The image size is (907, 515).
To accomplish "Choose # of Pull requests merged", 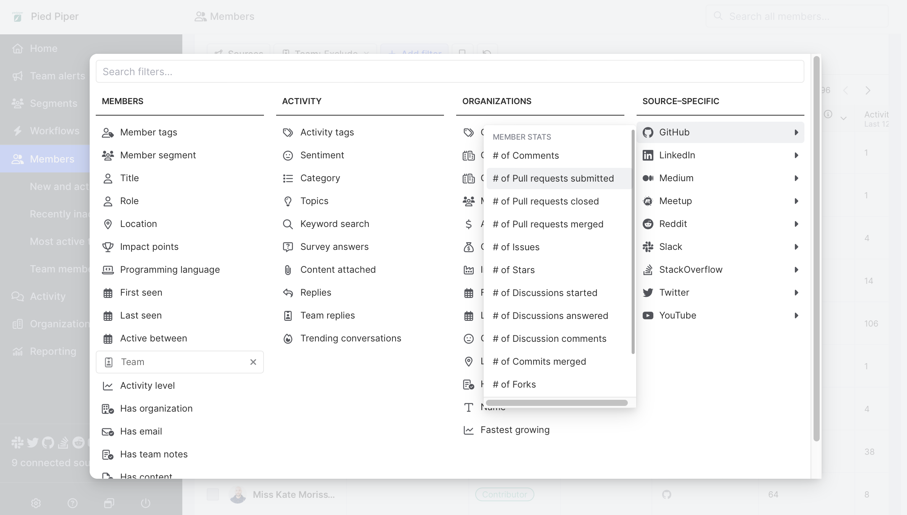I will pyautogui.click(x=548, y=224).
